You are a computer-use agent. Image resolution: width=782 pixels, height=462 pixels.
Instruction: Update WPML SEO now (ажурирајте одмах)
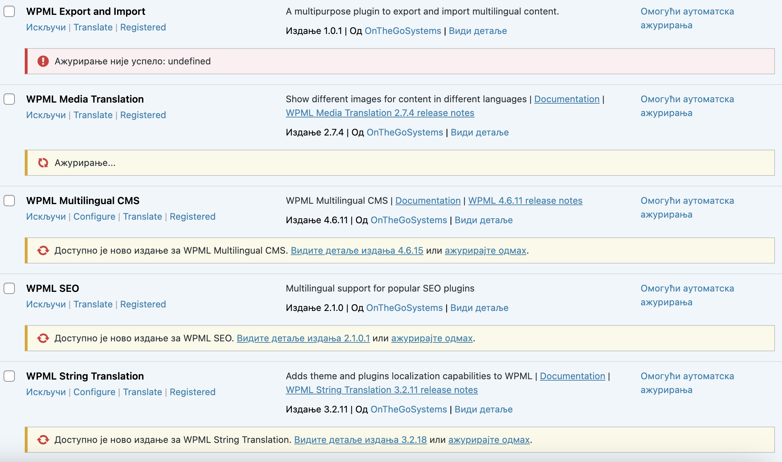click(x=432, y=338)
